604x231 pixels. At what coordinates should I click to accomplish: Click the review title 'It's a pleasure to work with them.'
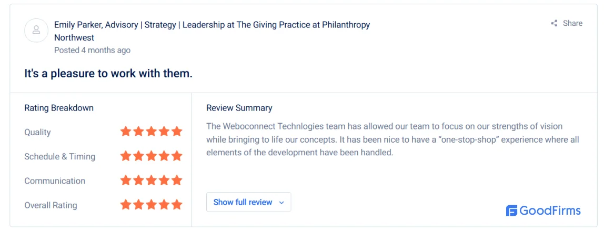point(108,73)
